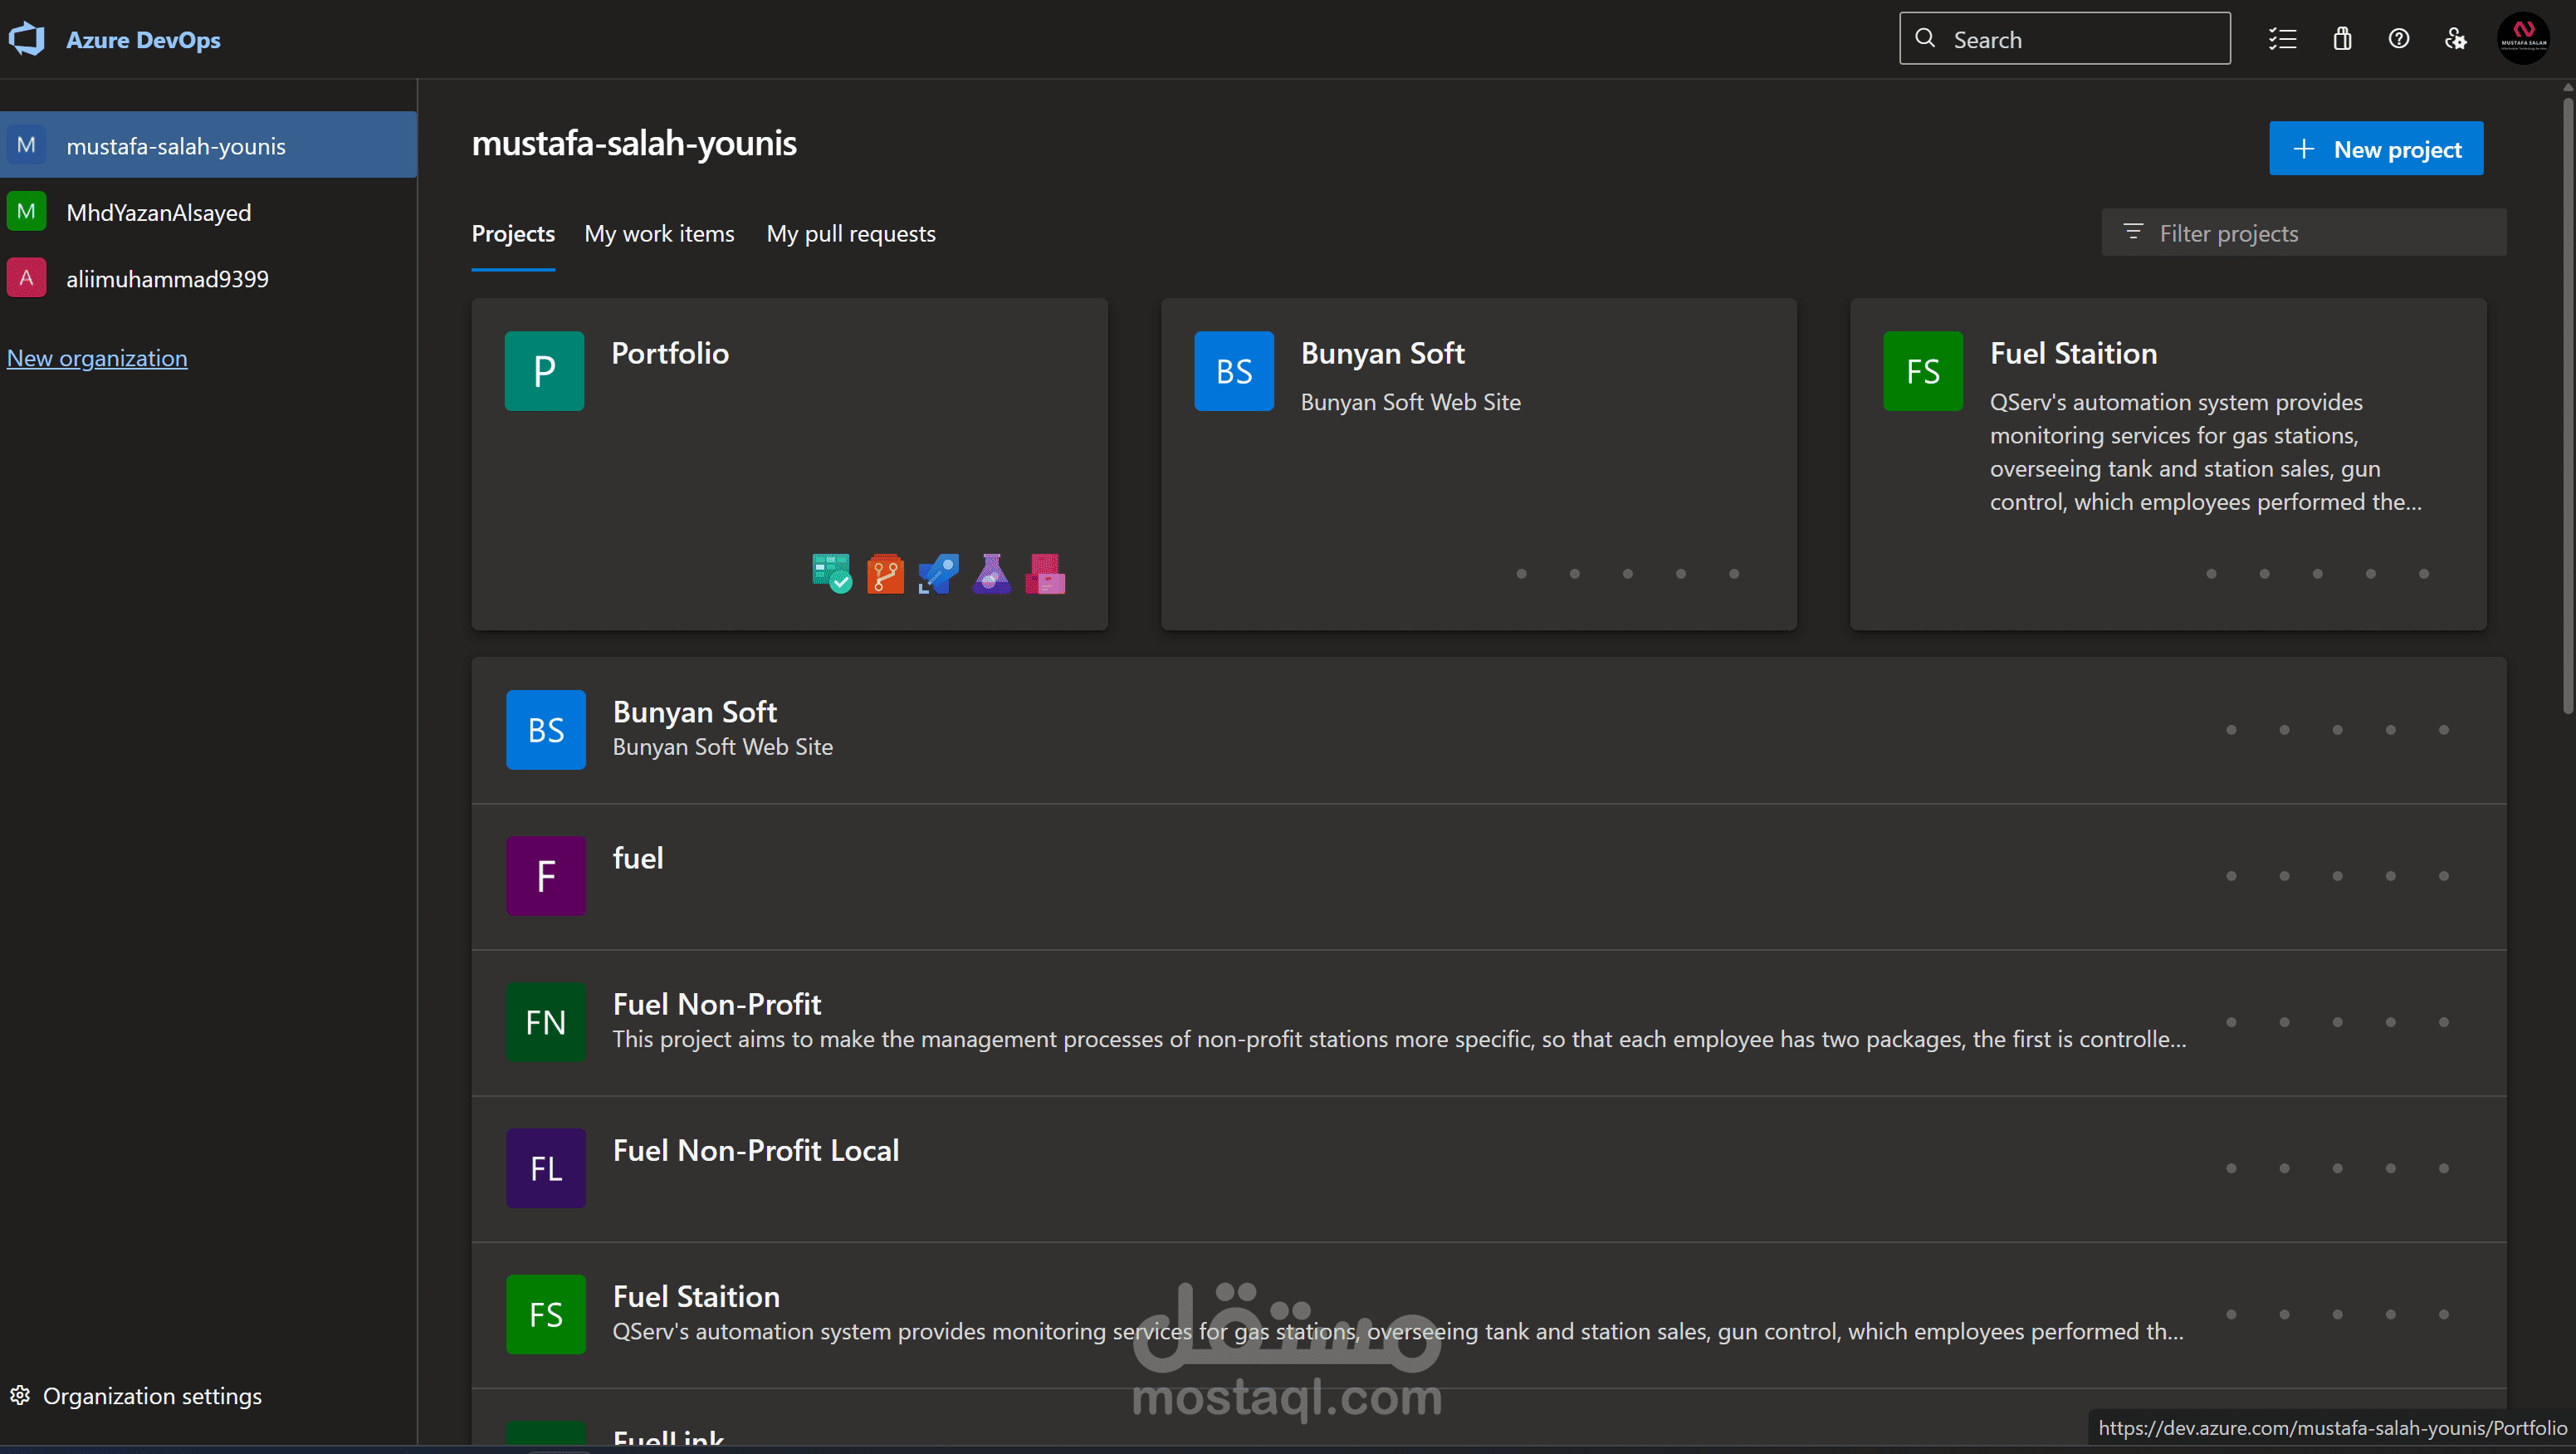Open Organization settings
The width and height of the screenshot is (2576, 1454).
(x=137, y=1396)
